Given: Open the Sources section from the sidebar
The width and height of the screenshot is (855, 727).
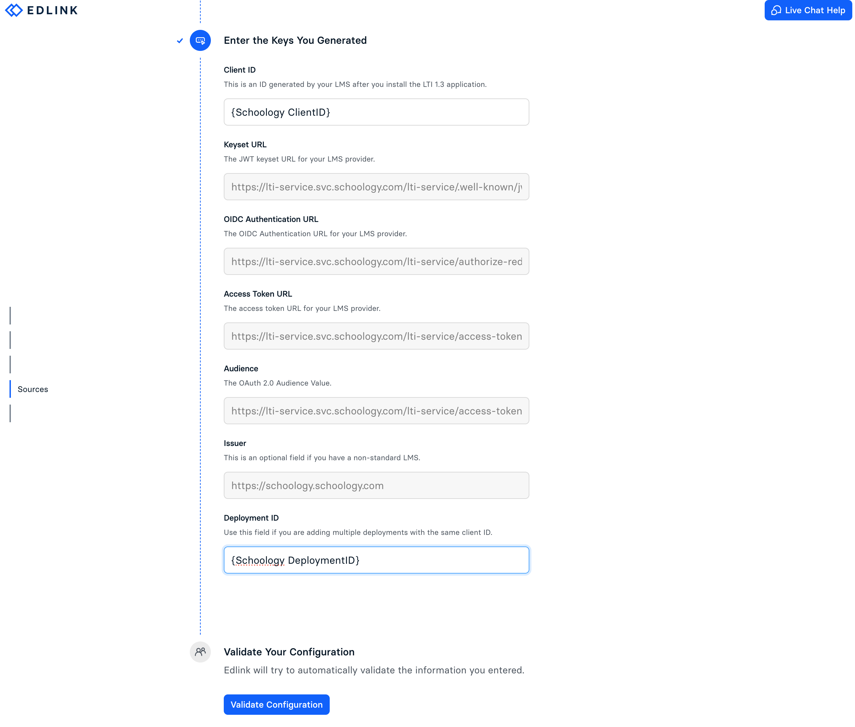Looking at the screenshot, I should click(x=33, y=389).
